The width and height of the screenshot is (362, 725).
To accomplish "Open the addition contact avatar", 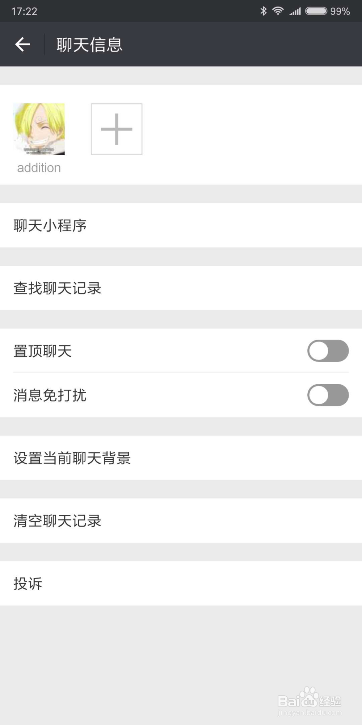I will tap(39, 129).
